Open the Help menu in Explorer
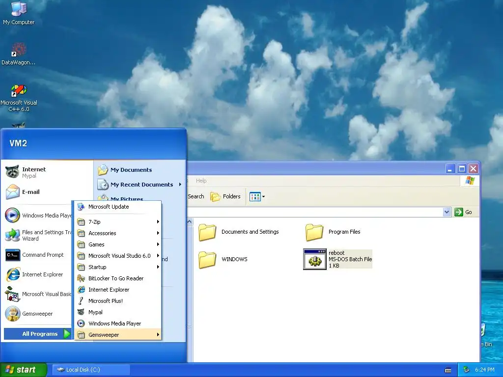This screenshot has height=377, width=503. pos(201,181)
